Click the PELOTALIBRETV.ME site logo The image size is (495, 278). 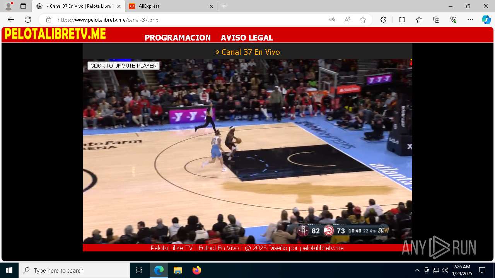[x=55, y=34]
